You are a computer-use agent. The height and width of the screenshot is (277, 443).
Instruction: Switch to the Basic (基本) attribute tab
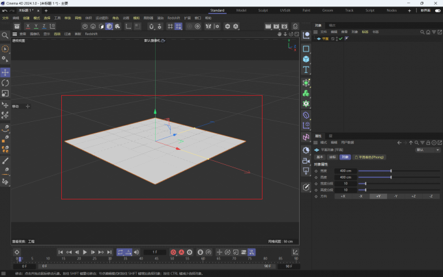click(x=320, y=157)
